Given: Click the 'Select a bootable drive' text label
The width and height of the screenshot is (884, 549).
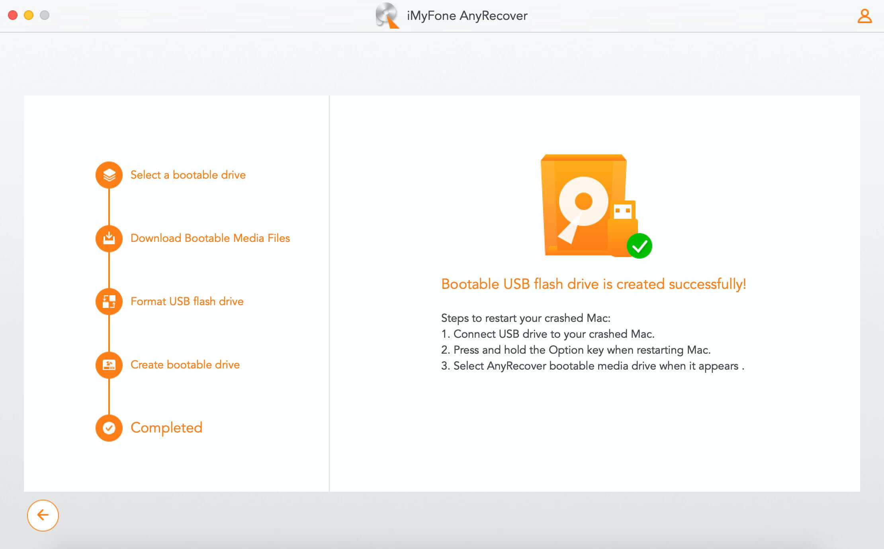Looking at the screenshot, I should tap(188, 175).
